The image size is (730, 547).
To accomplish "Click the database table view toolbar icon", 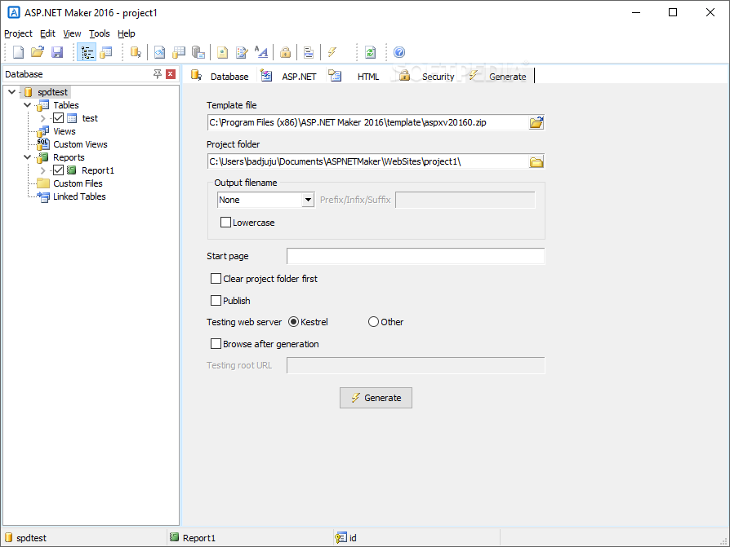I will pyautogui.click(x=106, y=52).
